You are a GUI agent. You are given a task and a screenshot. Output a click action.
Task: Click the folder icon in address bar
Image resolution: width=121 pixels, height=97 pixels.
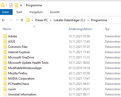pyautogui.click(x=28, y=20)
